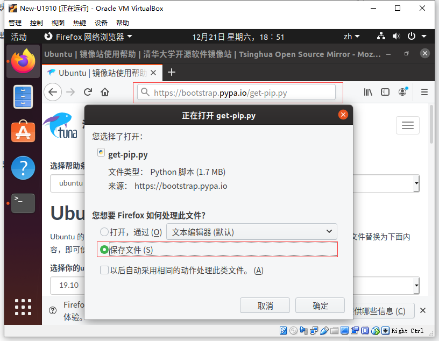The width and height of the screenshot is (439, 341).
Task: Go to the Firefox home page
Action: (x=105, y=92)
